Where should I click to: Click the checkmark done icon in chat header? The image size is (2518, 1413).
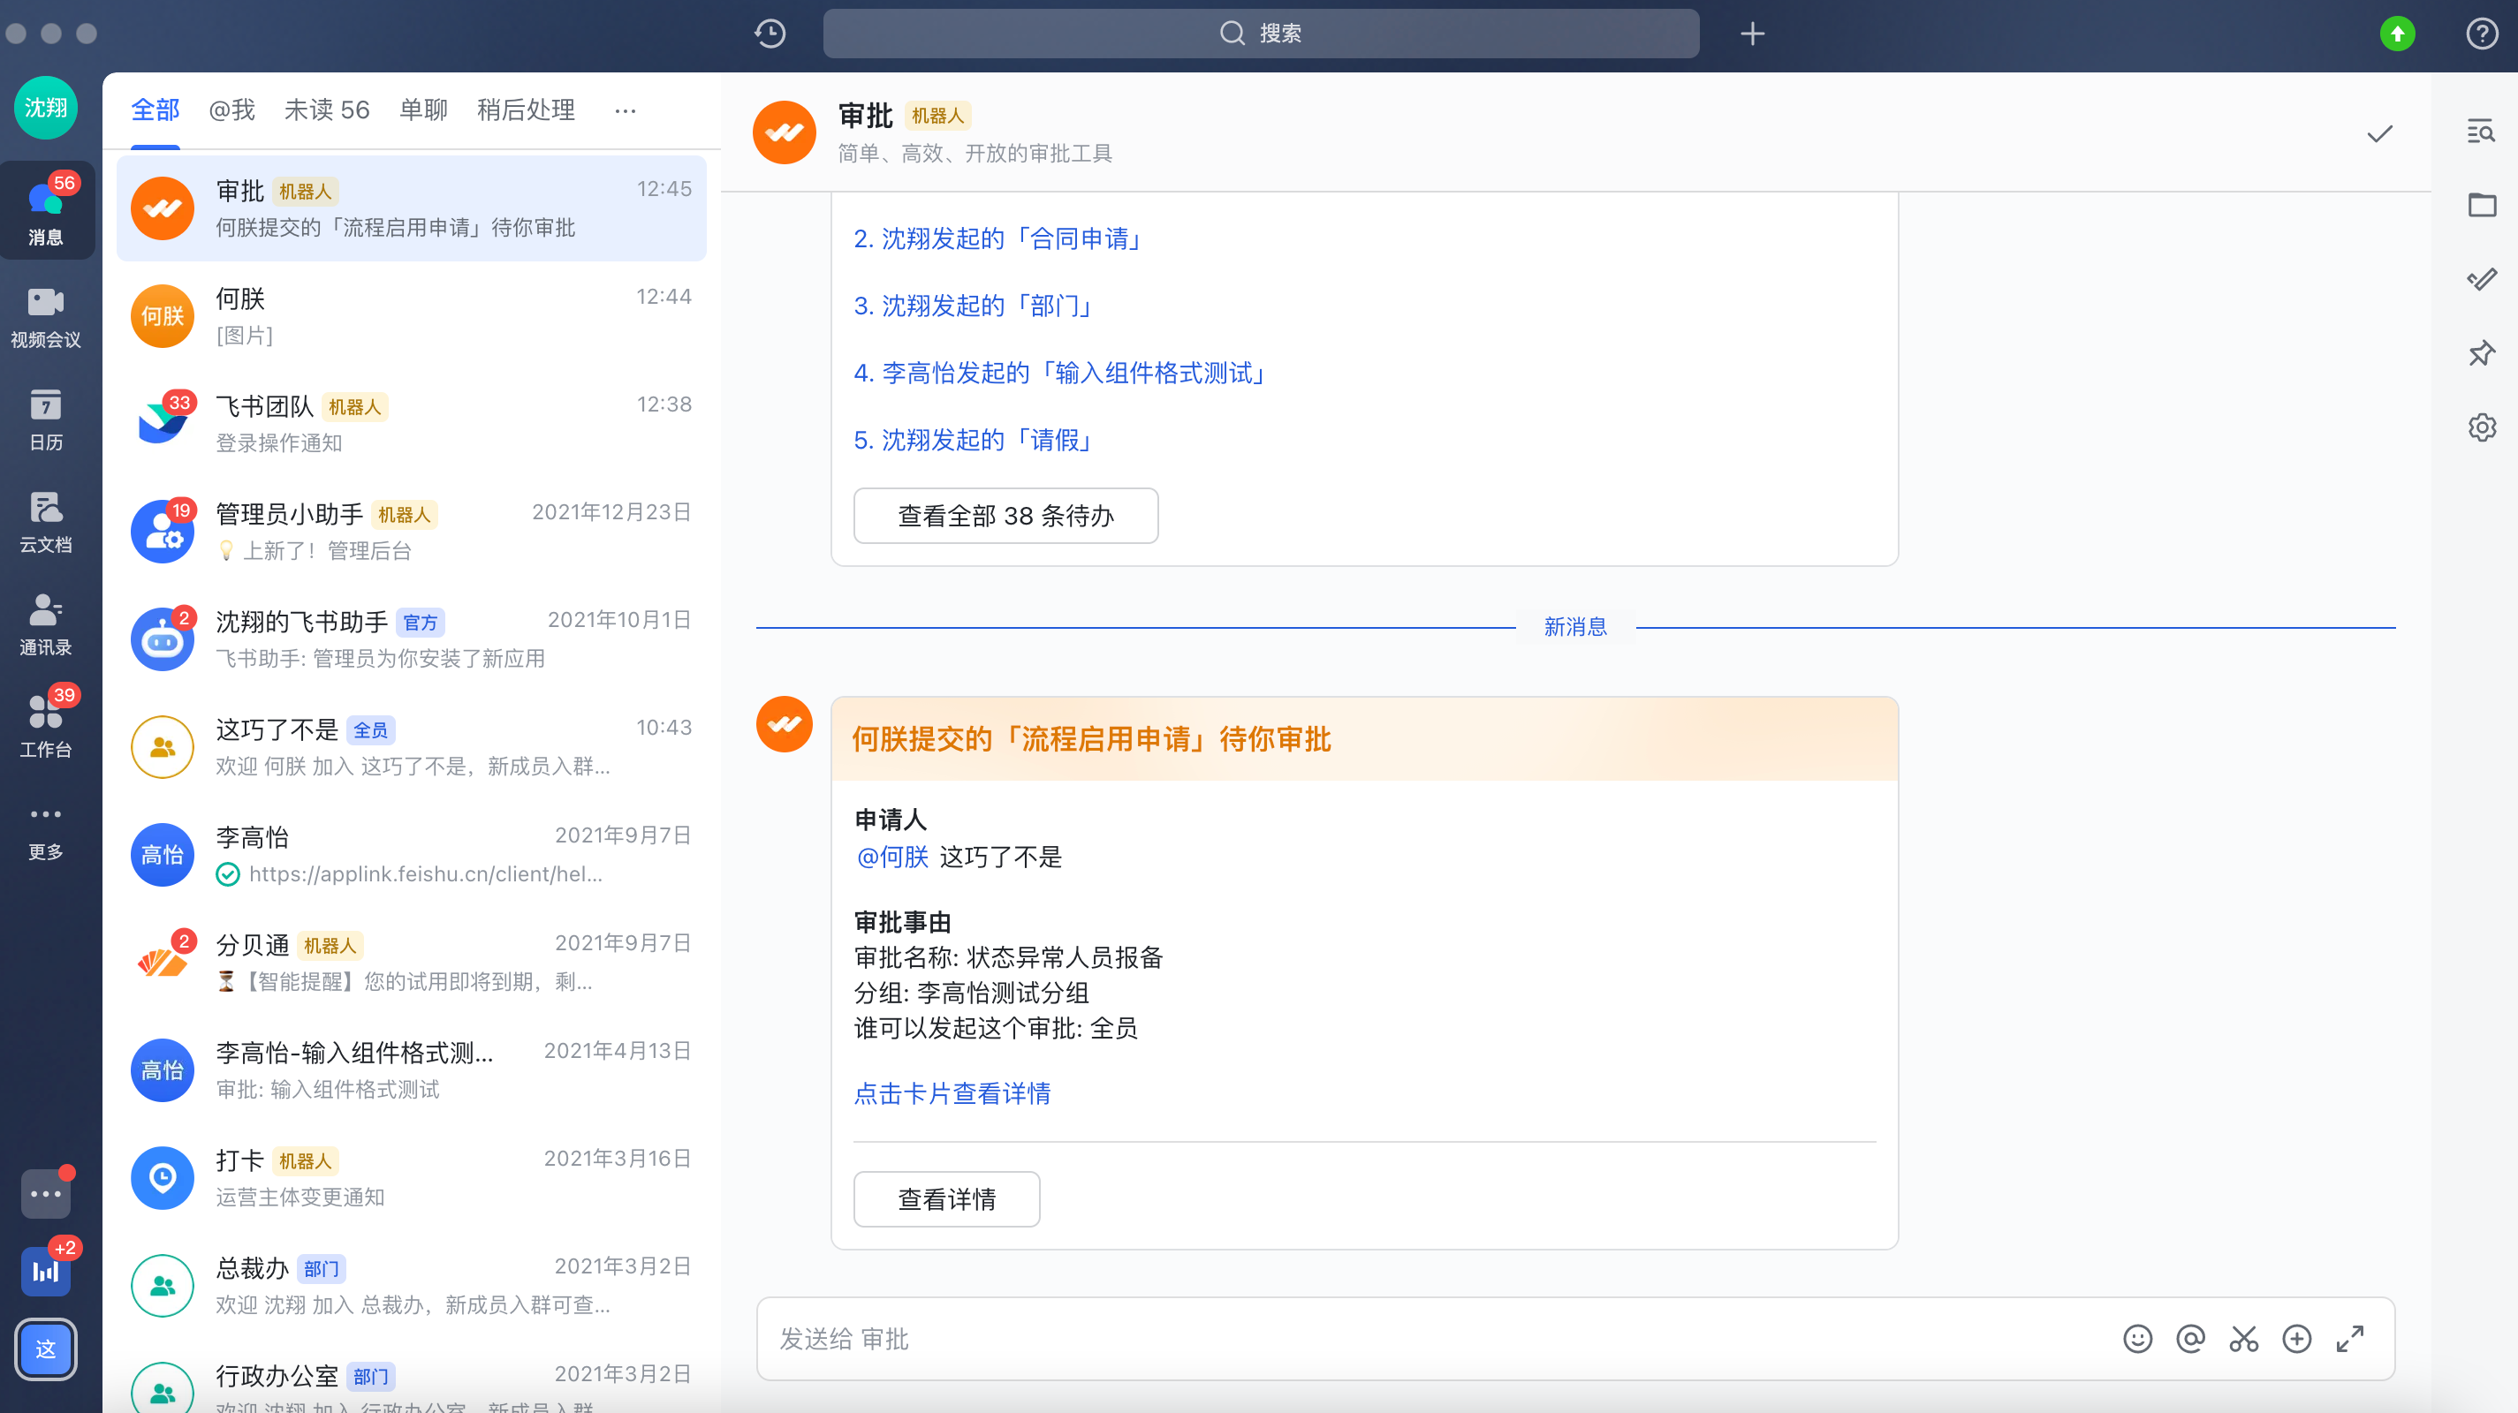coord(2379,134)
